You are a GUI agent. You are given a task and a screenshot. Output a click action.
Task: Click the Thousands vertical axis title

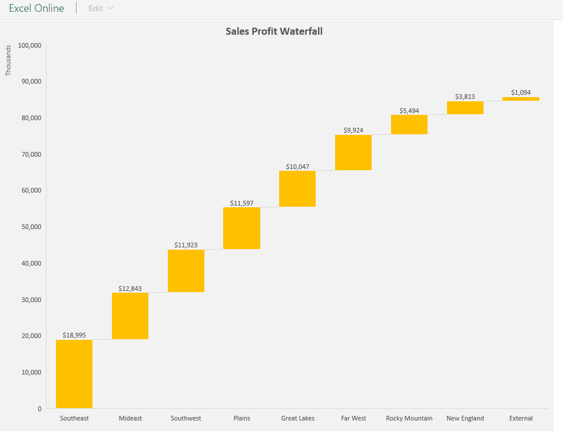point(8,59)
